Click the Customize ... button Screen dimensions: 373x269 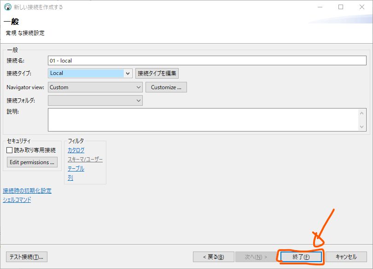166,87
